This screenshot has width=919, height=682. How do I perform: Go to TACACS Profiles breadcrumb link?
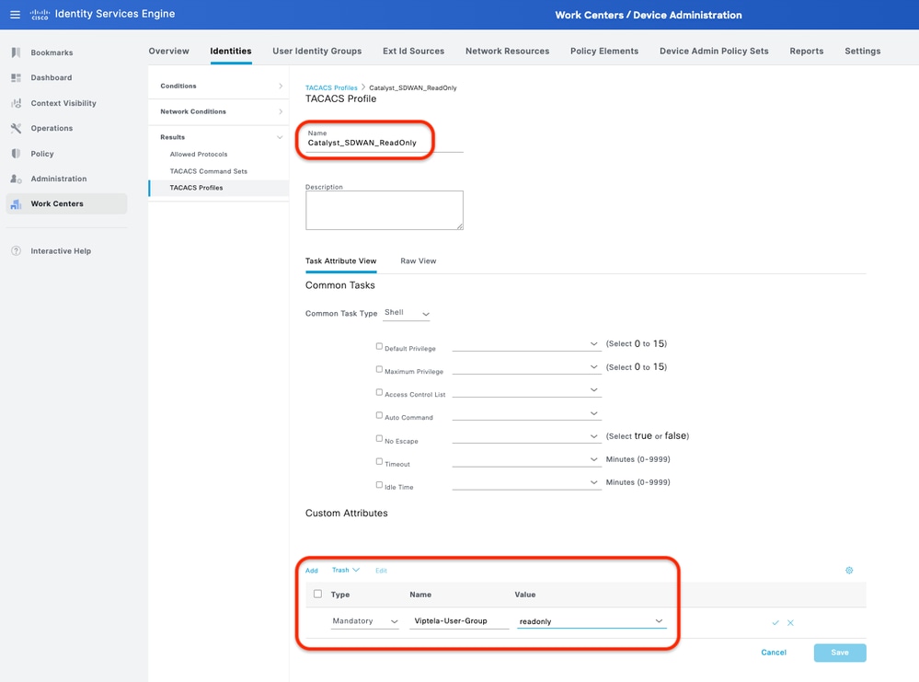point(331,88)
